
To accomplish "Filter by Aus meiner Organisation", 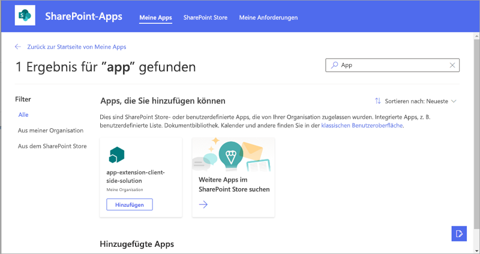I will point(50,131).
